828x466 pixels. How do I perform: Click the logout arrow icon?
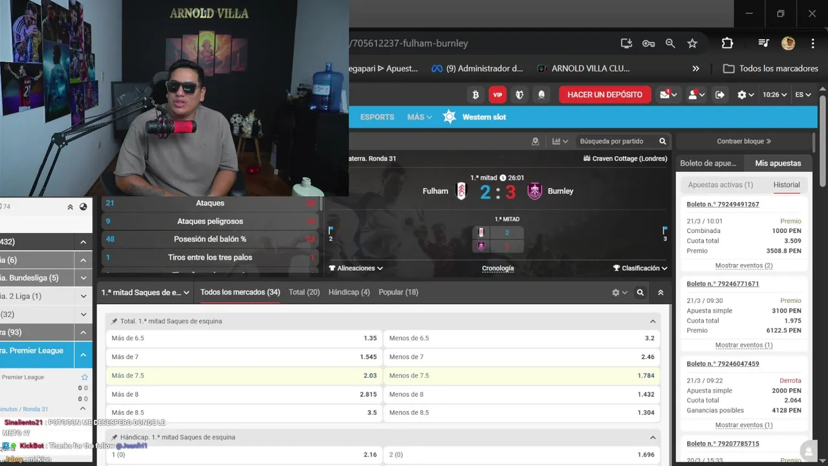pos(720,94)
